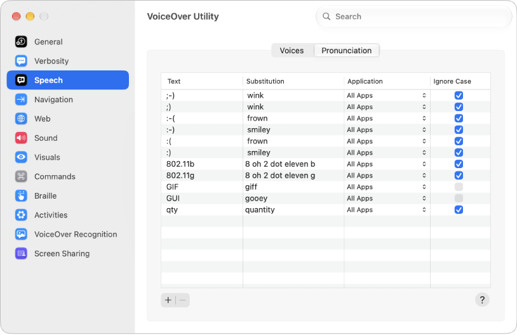Go to Commands in the sidebar

pos(67,176)
